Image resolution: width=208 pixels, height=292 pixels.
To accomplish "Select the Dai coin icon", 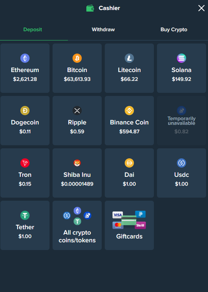I will 129,163.
